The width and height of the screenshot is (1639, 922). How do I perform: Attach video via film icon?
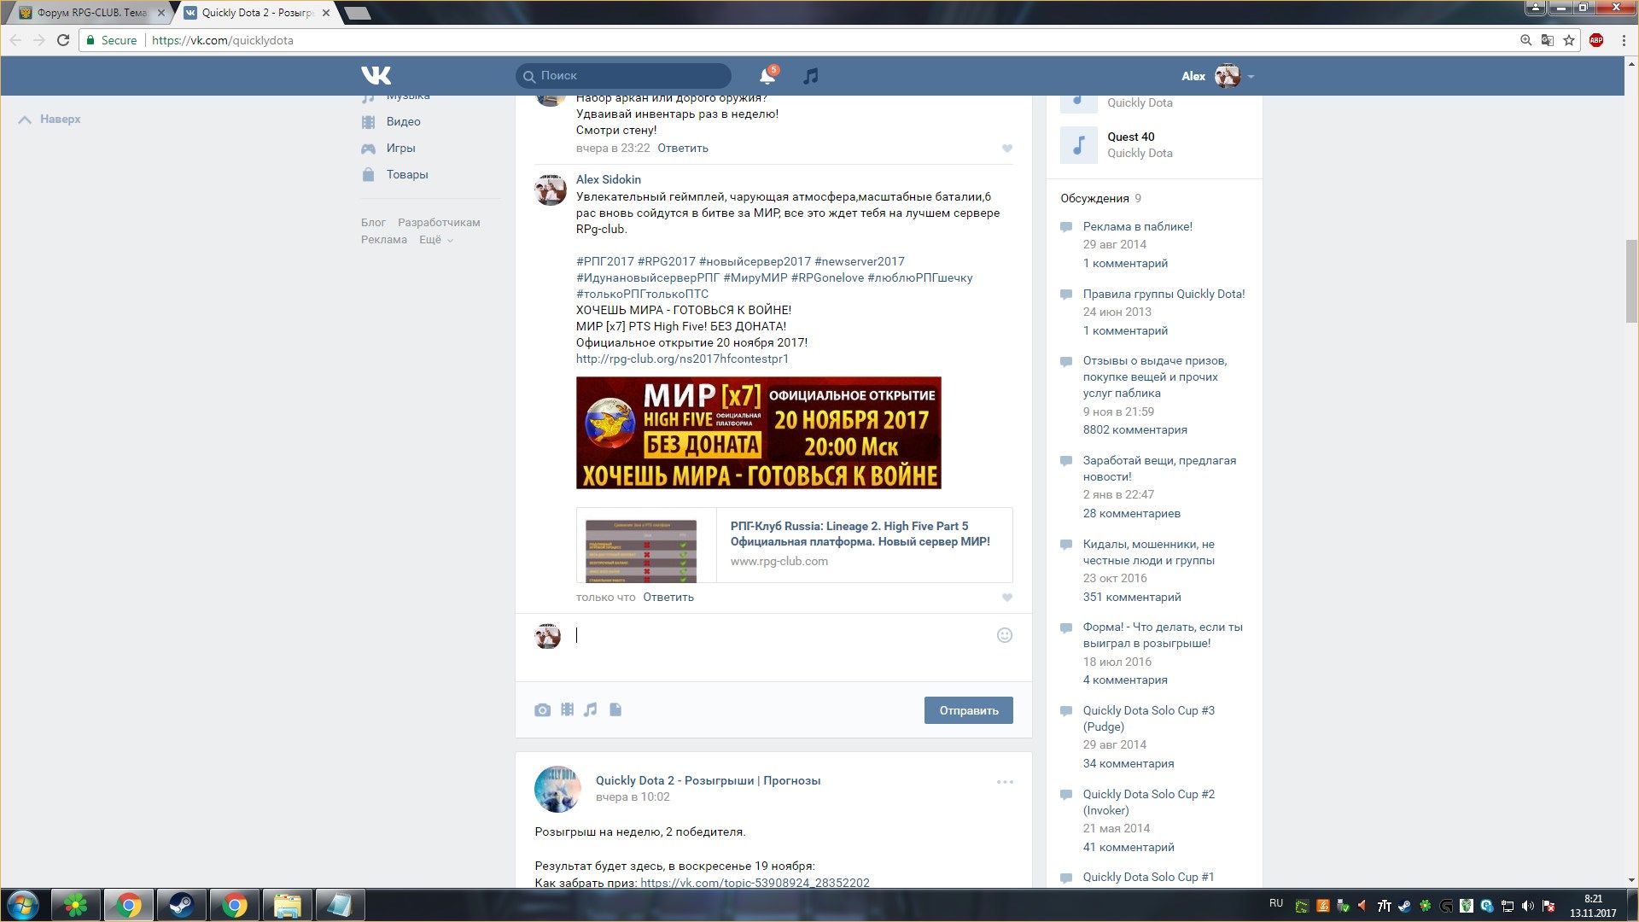click(x=567, y=710)
